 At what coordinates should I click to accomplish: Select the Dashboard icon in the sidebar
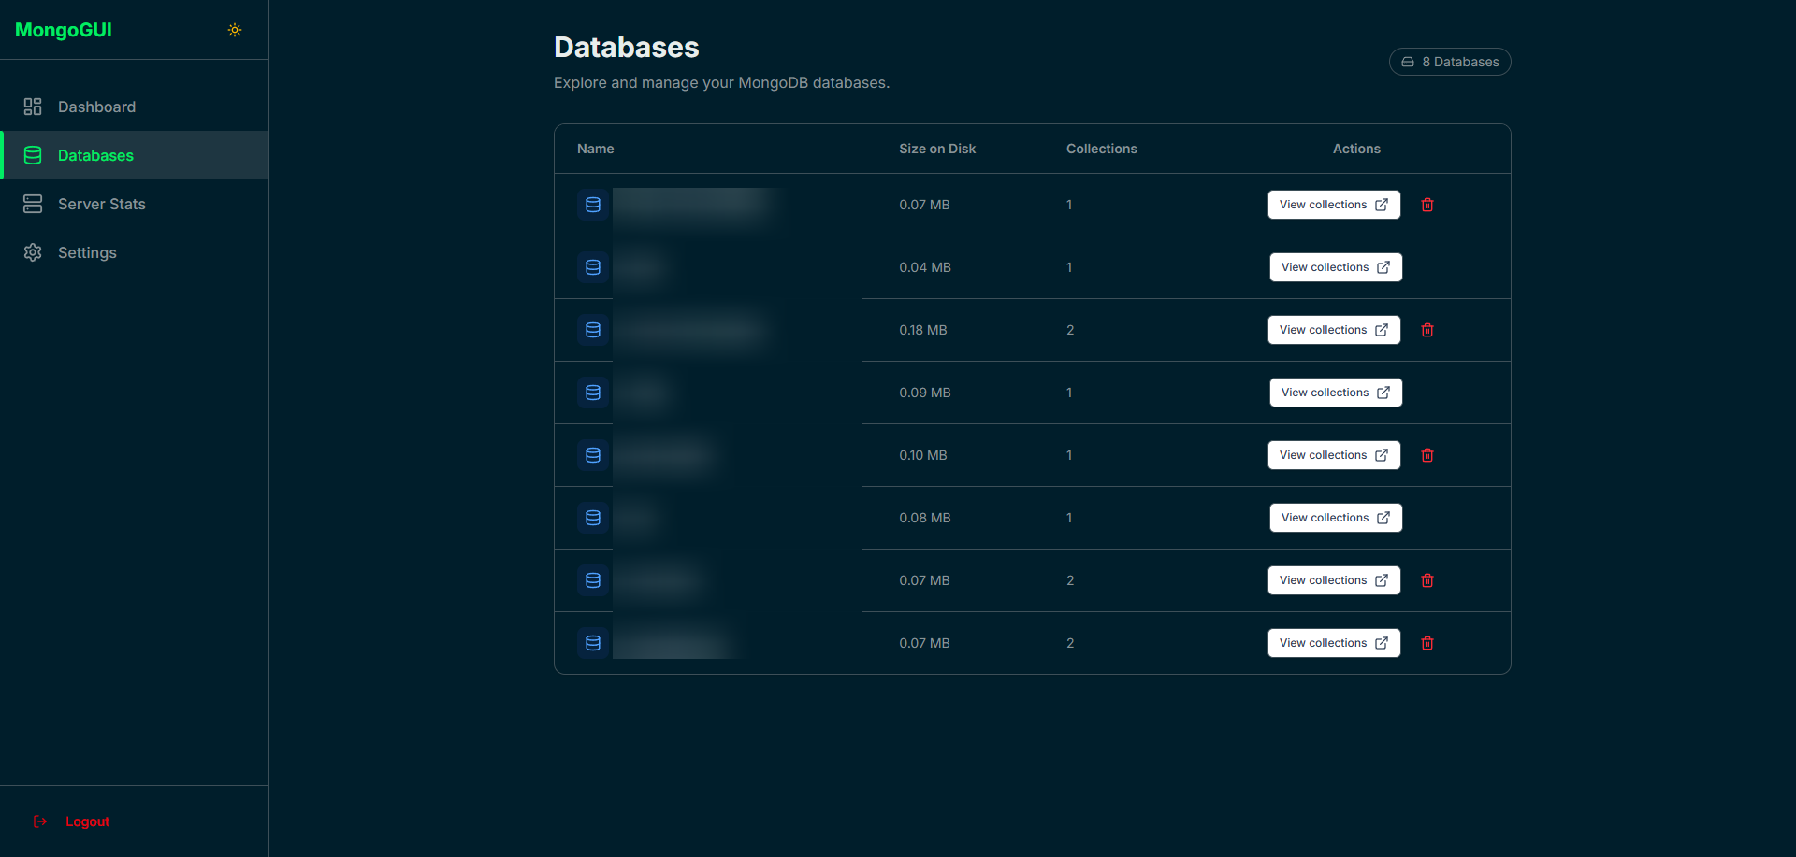(x=33, y=107)
